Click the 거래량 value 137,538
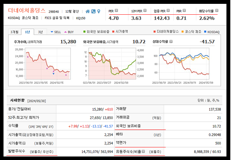 coord(215,109)
